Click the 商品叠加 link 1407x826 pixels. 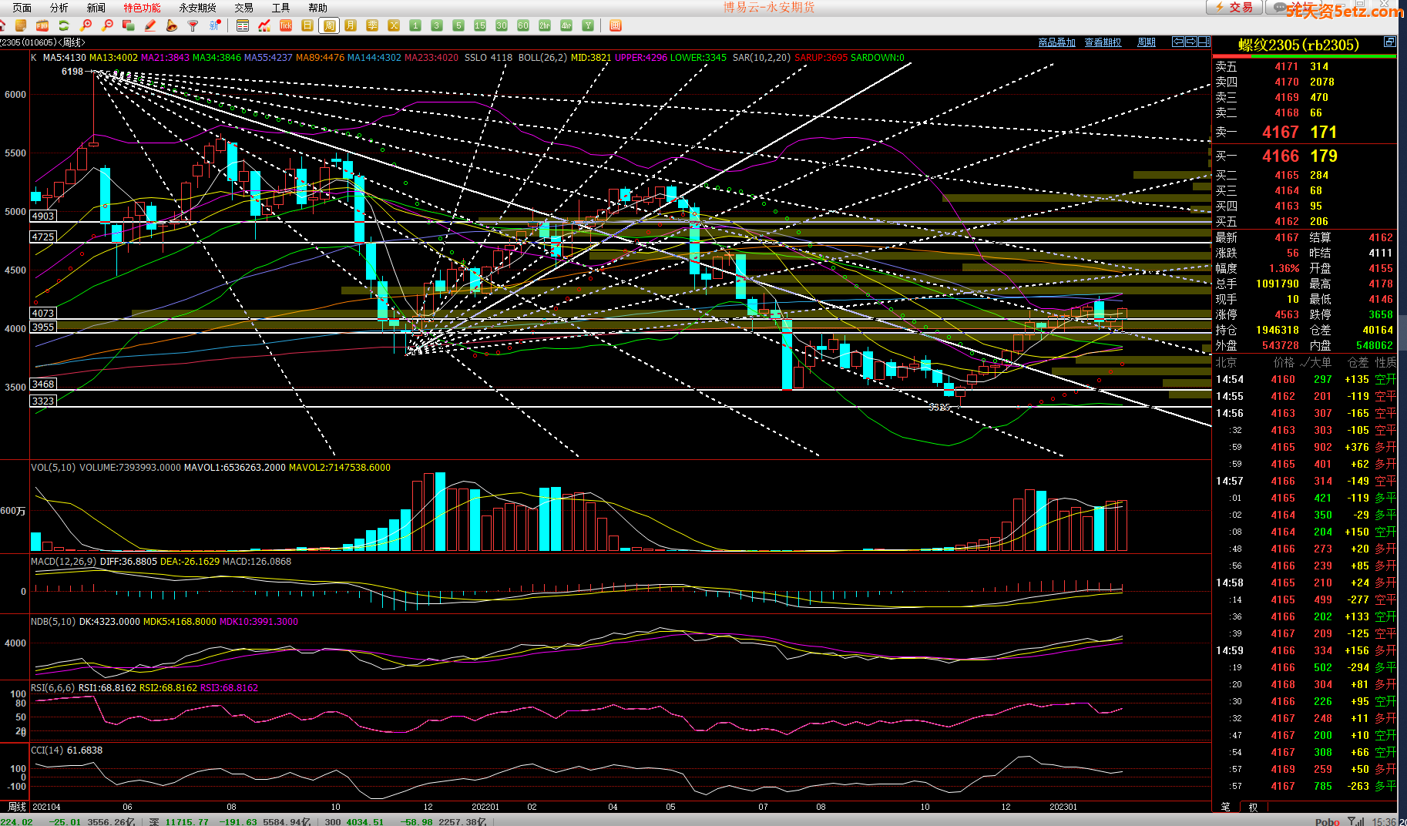coord(1057,42)
